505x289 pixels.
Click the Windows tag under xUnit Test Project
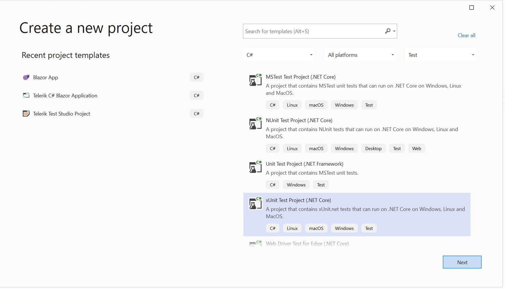pyautogui.click(x=344, y=228)
